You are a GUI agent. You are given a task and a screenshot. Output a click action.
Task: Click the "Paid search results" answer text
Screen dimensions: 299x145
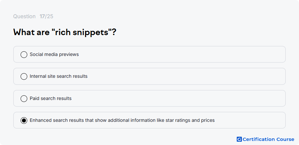point(50,98)
